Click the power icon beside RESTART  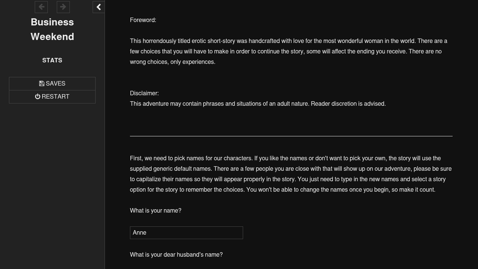[38, 97]
